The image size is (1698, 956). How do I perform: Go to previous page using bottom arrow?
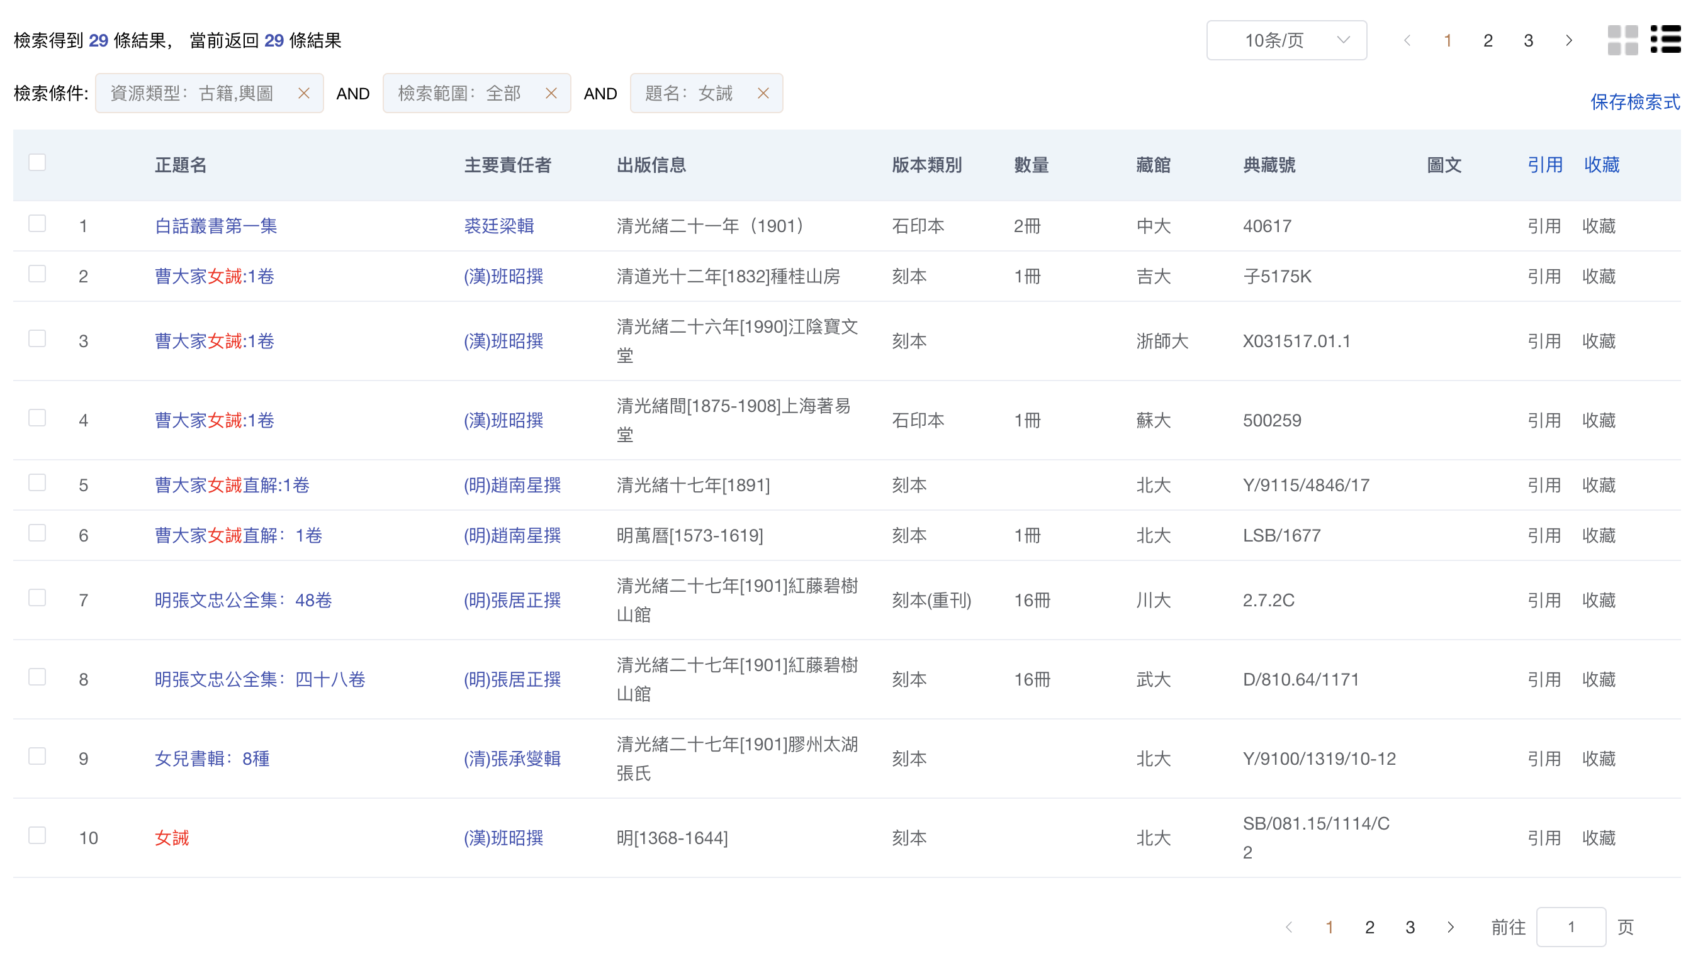1289,927
